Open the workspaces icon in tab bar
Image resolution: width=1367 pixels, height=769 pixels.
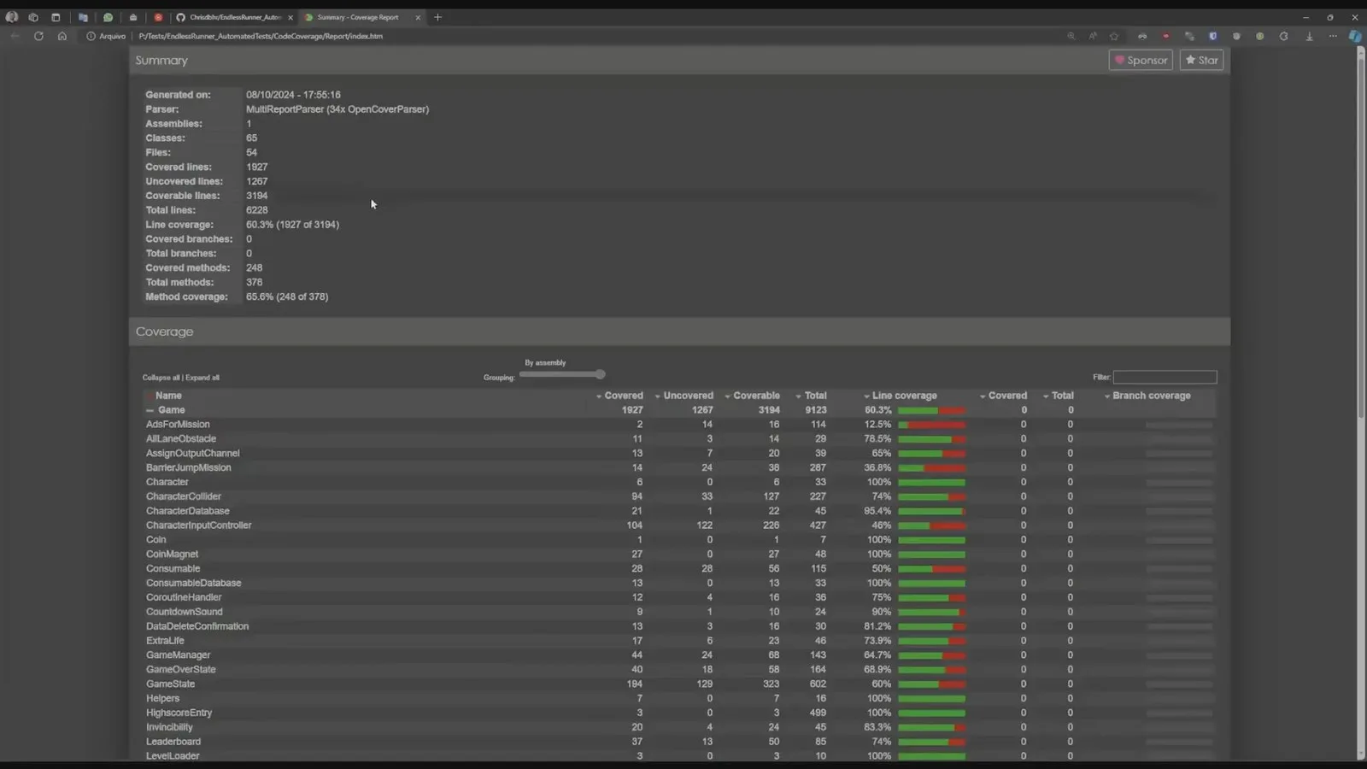33,17
